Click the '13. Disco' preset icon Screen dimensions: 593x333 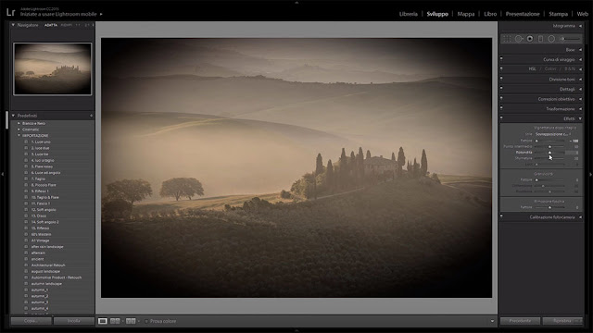tap(26, 216)
